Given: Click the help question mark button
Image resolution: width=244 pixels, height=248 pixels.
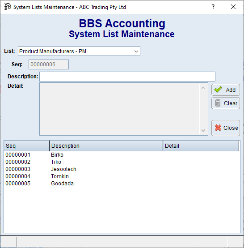Looking at the screenshot, I should pos(213,7).
